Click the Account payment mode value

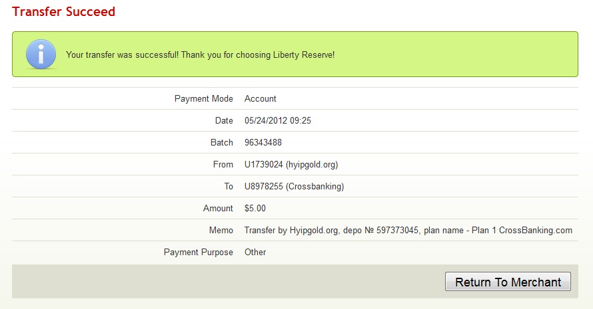point(261,99)
